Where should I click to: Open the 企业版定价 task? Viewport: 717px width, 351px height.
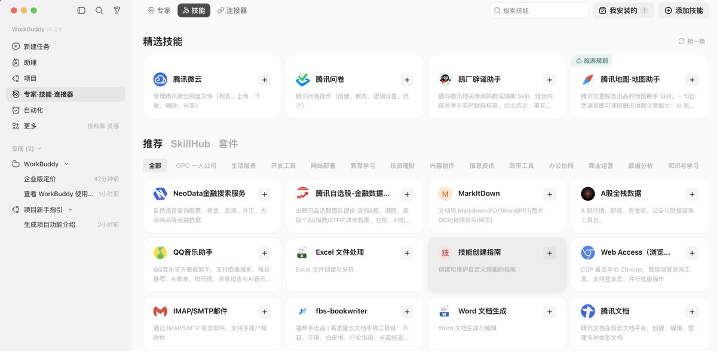pyautogui.click(x=65, y=179)
